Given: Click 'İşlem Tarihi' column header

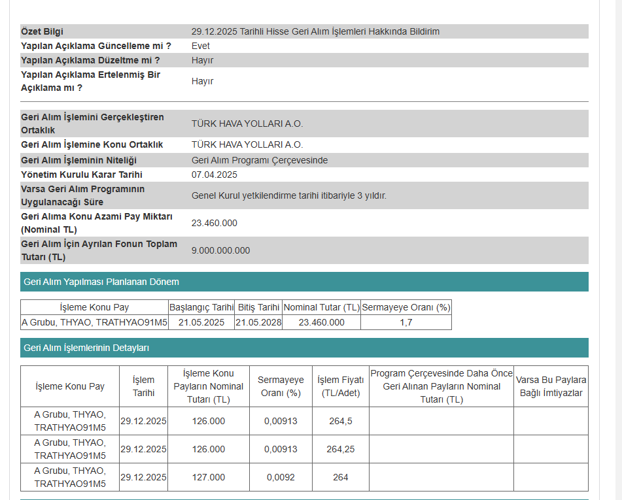Looking at the screenshot, I should [x=144, y=386].
